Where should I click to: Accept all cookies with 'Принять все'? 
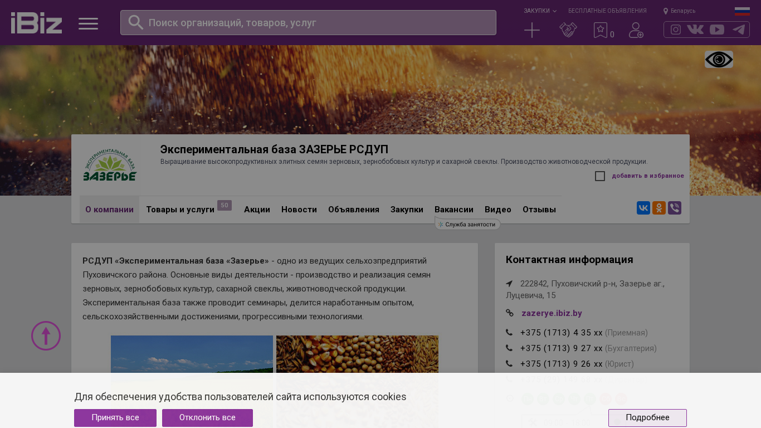point(115,418)
